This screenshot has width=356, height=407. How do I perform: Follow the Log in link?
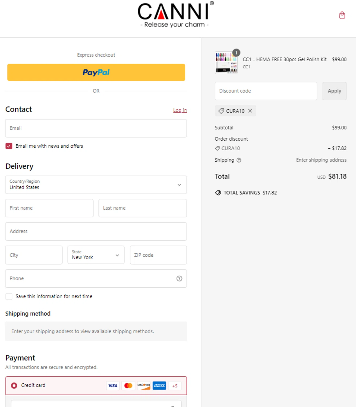[x=180, y=110]
